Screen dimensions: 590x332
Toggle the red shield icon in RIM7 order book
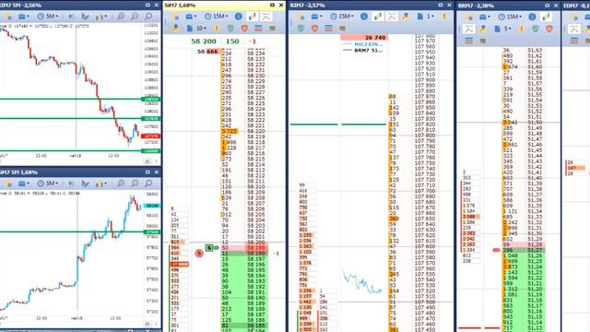tap(314, 29)
